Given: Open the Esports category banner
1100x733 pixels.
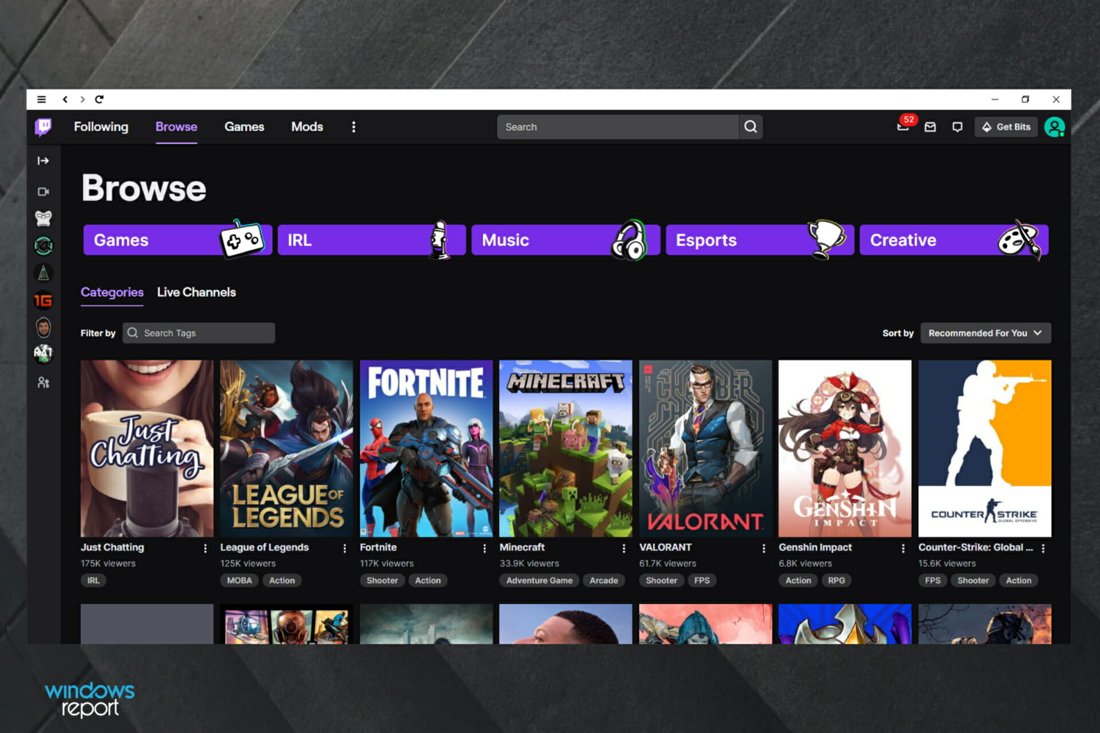Looking at the screenshot, I should 760,240.
